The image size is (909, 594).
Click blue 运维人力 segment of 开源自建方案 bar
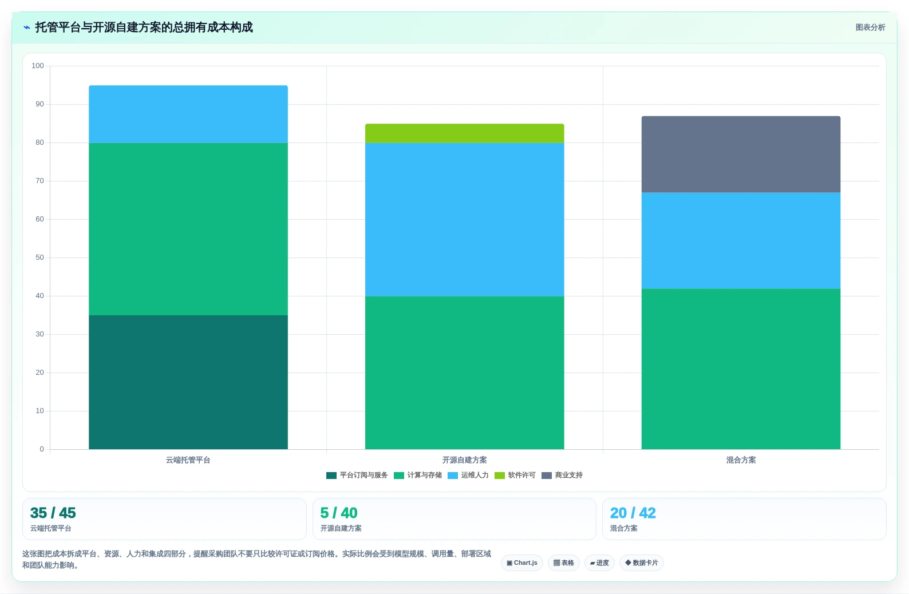coord(465,220)
